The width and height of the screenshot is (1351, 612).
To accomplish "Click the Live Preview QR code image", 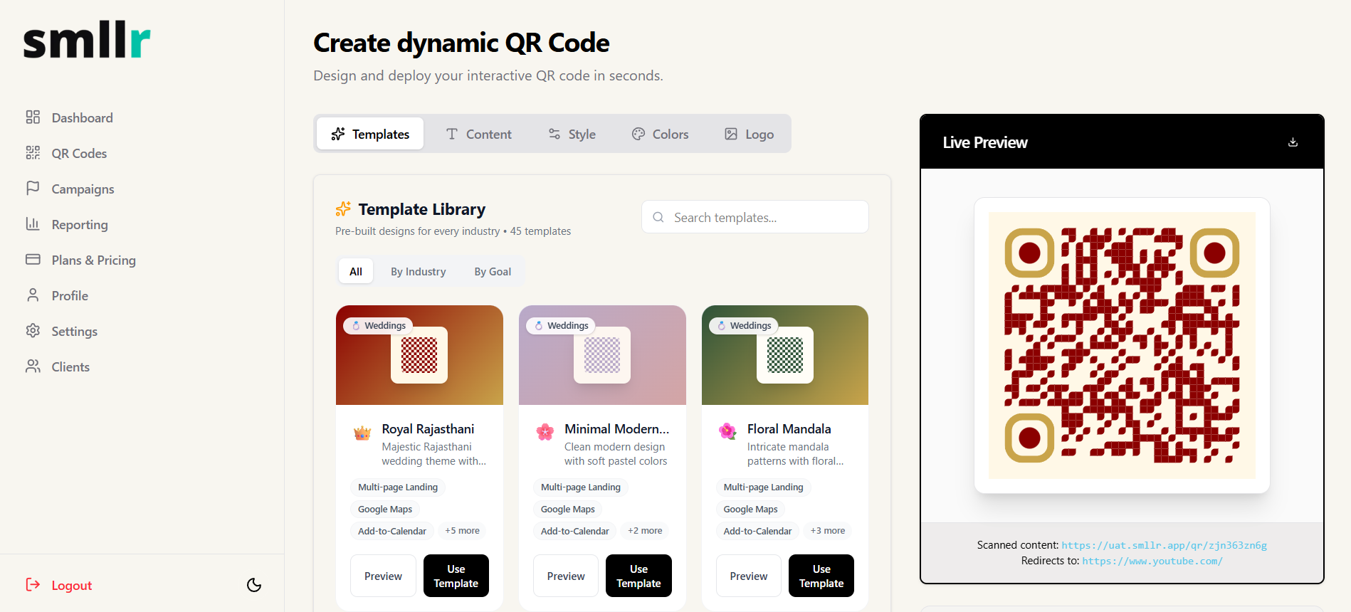I will point(1122,345).
